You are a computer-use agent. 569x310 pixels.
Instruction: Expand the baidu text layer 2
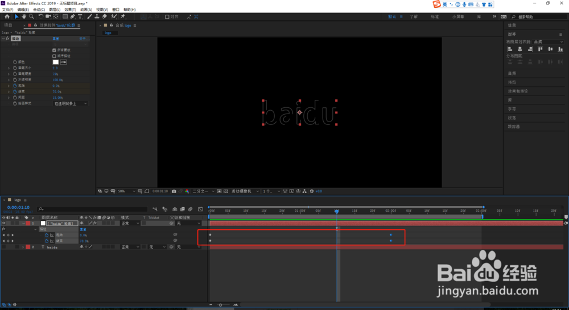(x=23, y=247)
